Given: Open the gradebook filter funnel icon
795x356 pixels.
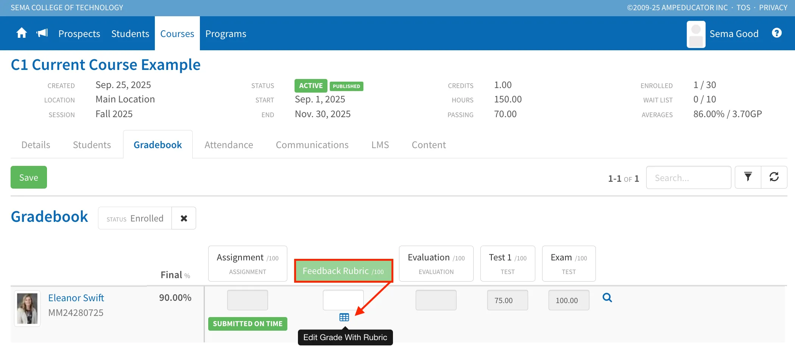Looking at the screenshot, I should [748, 177].
